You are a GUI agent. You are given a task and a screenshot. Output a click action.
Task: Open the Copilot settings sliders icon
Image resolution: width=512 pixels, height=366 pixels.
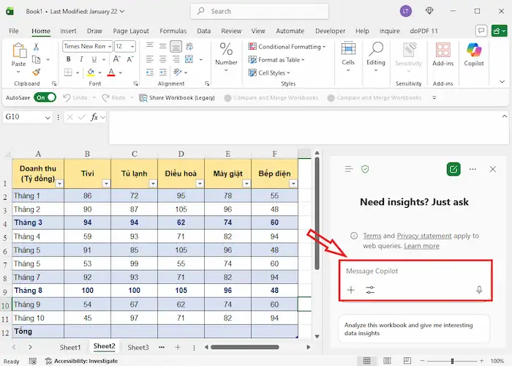[x=370, y=290]
